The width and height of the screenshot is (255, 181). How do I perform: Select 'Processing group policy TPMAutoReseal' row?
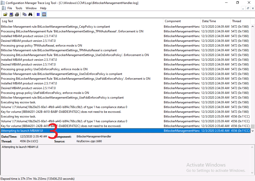click(x=125, y=46)
